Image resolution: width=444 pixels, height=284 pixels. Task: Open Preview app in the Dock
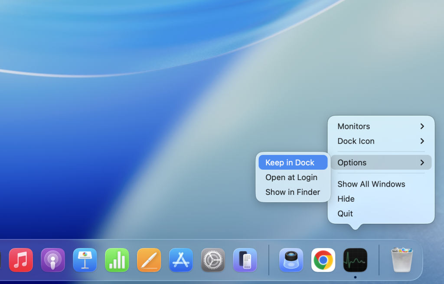pyautogui.click(x=291, y=260)
